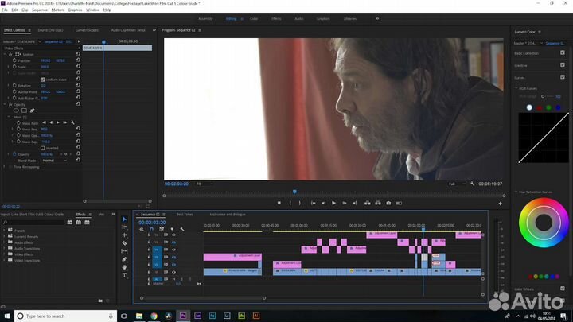Create an ellipse mask under Opacity
This screenshot has height=322, width=573.
[x=16, y=111]
